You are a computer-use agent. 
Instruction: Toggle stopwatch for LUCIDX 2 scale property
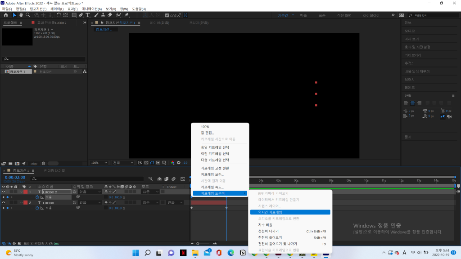(37, 197)
